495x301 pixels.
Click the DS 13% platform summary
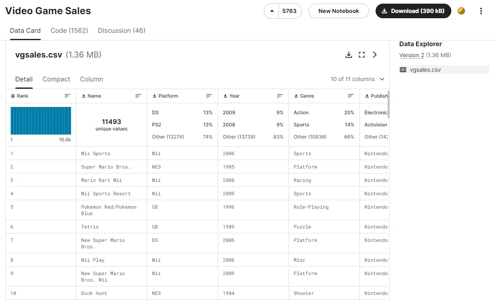[182, 113]
